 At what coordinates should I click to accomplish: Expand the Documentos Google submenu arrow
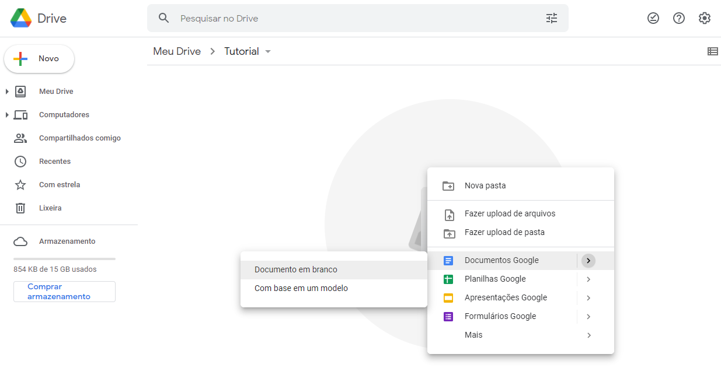[x=588, y=261]
